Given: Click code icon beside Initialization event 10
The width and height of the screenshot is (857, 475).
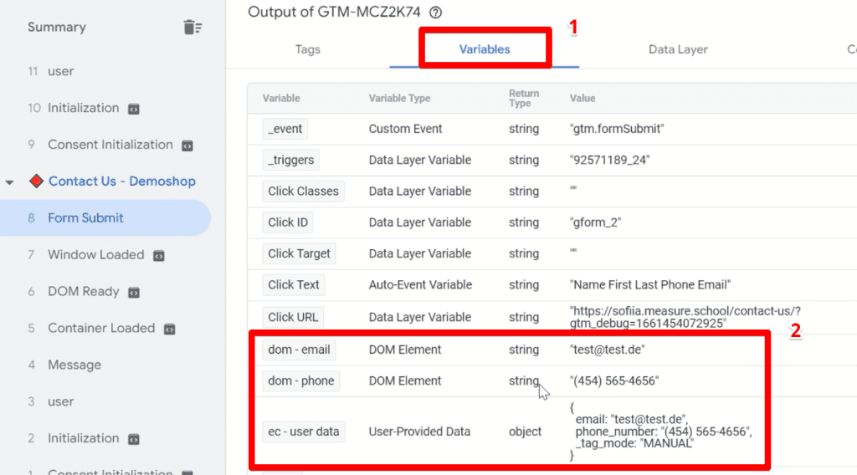Looking at the screenshot, I should pyautogui.click(x=133, y=109).
